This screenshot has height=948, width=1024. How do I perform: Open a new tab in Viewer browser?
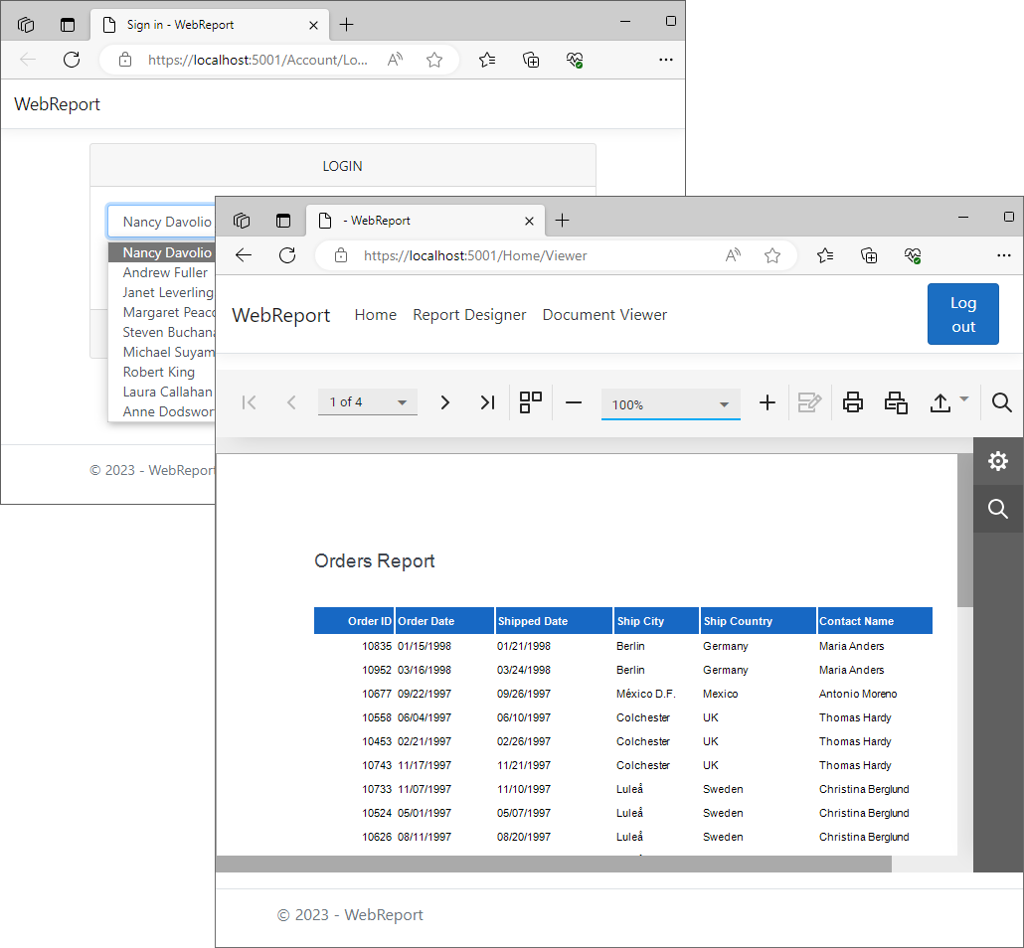[563, 221]
